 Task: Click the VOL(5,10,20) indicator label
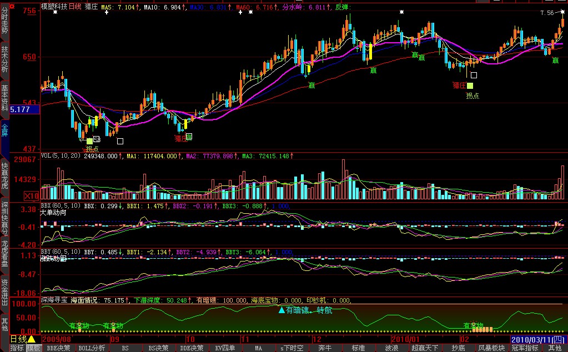pos(61,155)
